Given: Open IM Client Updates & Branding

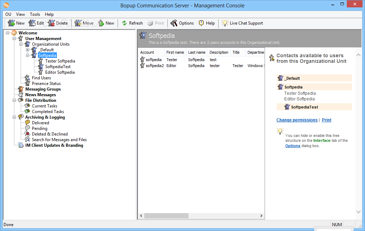Looking at the screenshot, I should point(54,145).
